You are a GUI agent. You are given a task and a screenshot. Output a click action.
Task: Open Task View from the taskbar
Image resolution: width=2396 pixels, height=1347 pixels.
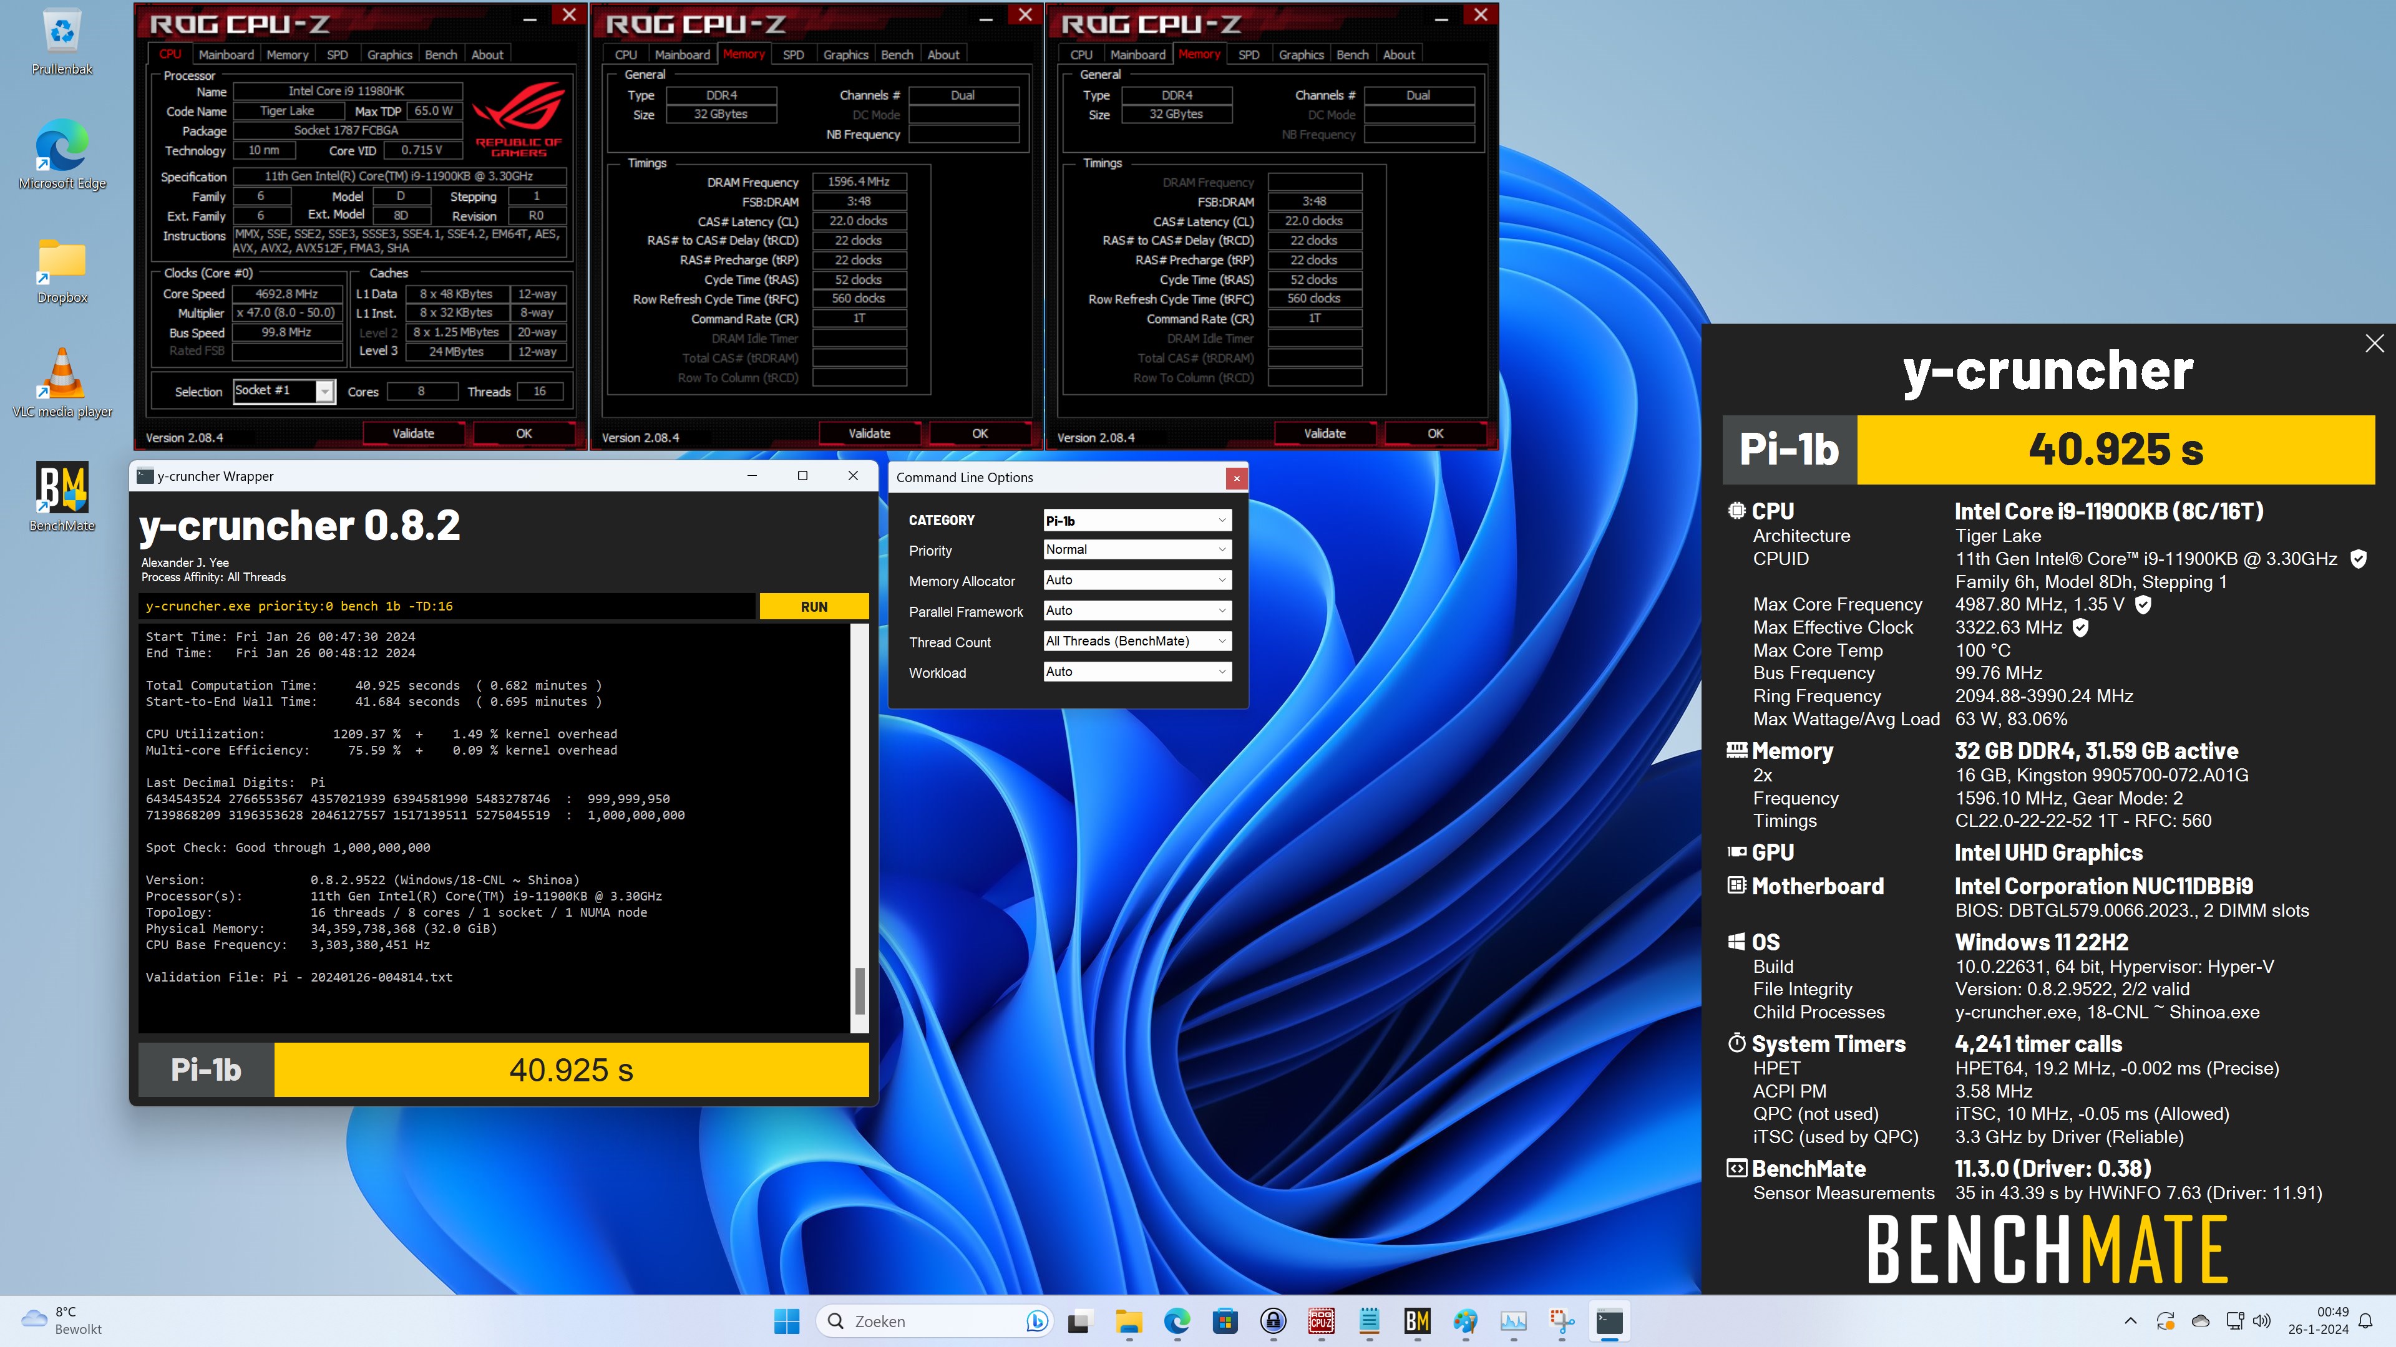[x=1079, y=1321]
